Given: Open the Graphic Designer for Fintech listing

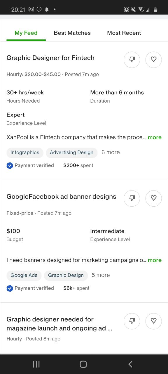Looking at the screenshot, I should pos(50,58).
